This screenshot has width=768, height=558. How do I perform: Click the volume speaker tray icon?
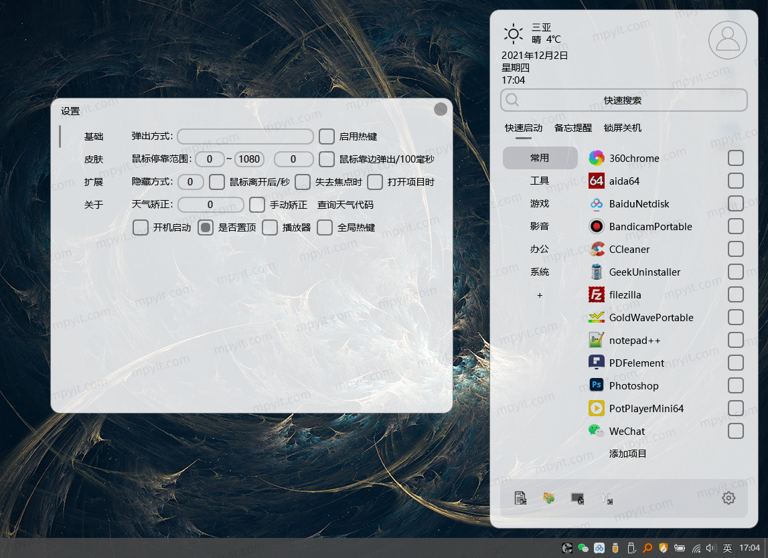pos(711,548)
